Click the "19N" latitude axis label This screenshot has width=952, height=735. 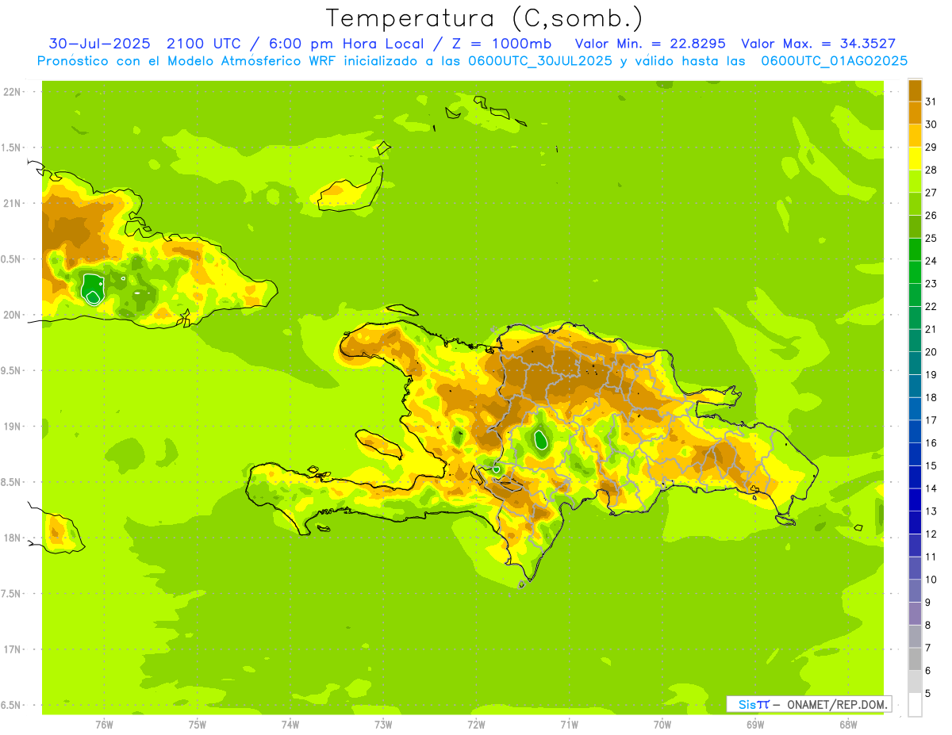pos(12,427)
